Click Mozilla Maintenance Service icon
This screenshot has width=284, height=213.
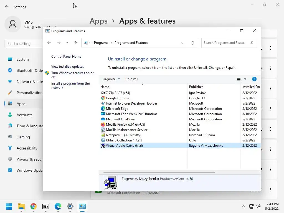[103, 130]
